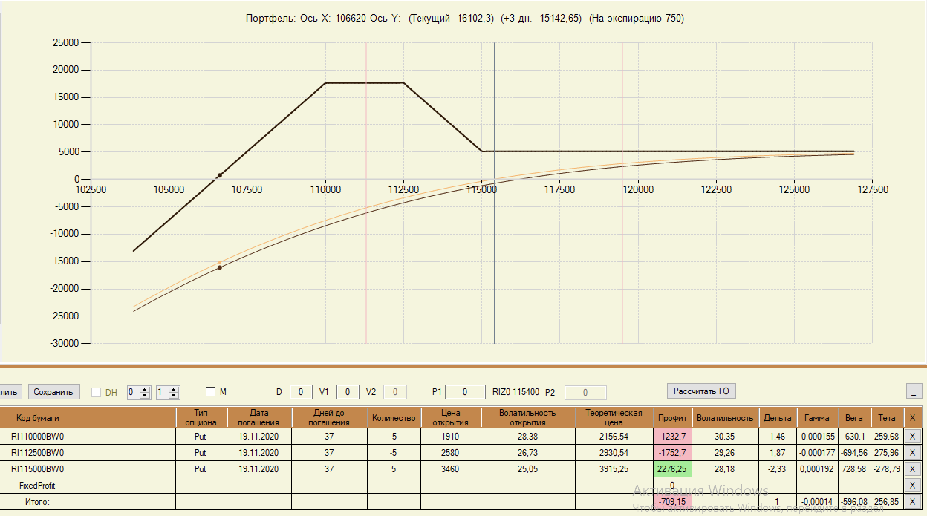Screen dimensions: 927x516
Task: Click the Сохранить button
Action: pyautogui.click(x=53, y=392)
